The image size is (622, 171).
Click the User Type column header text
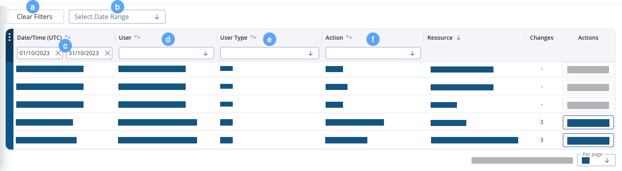(x=234, y=38)
